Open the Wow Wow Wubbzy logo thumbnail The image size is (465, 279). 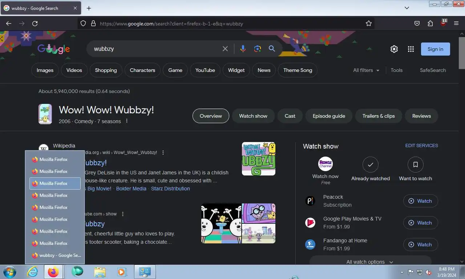(x=259, y=159)
